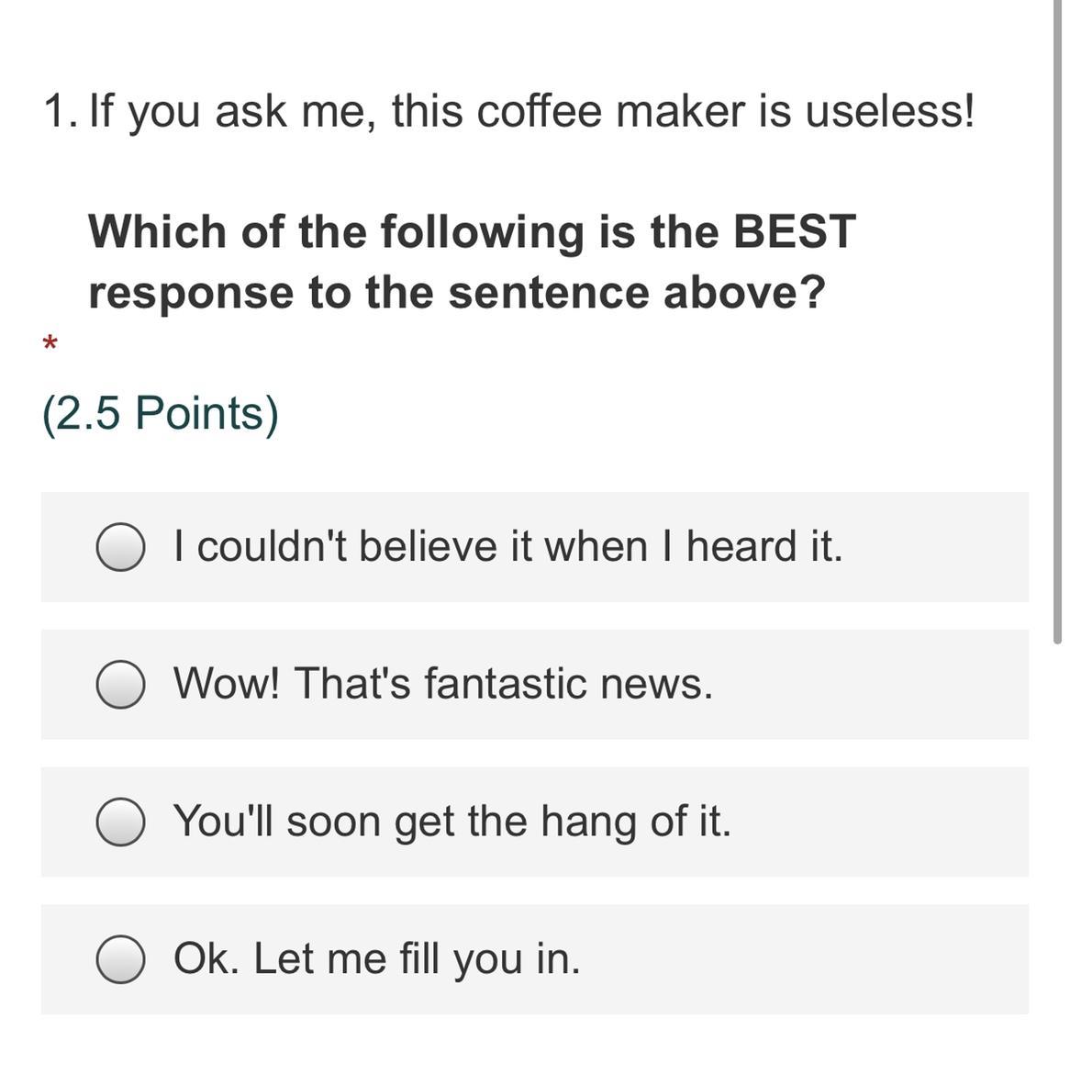Click the question number "1."
1070x1074 pixels.
click(x=61, y=111)
